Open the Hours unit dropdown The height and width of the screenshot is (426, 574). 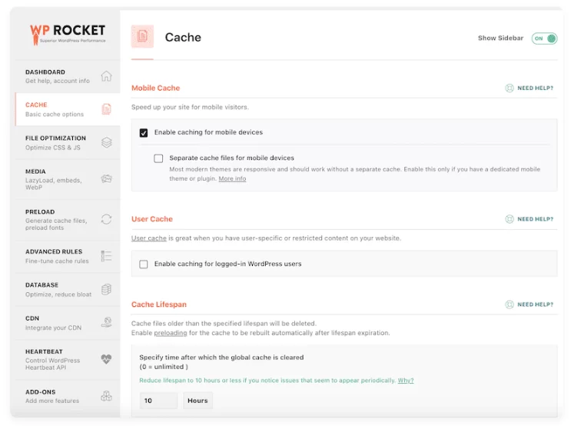point(197,401)
